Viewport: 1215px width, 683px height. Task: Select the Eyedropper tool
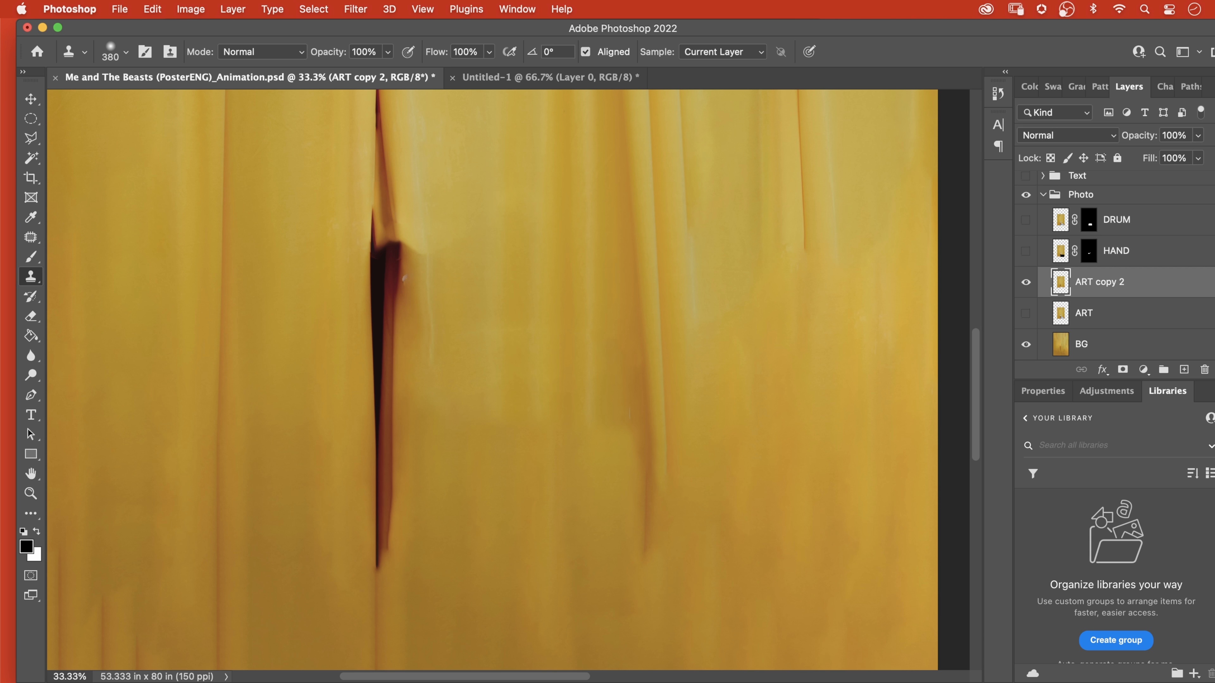tap(31, 217)
